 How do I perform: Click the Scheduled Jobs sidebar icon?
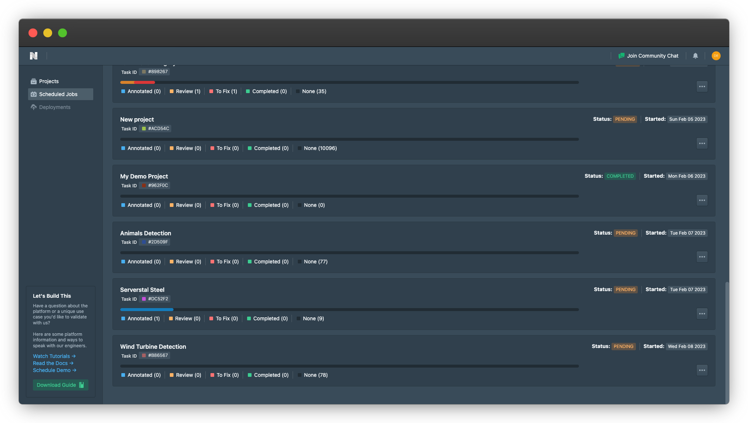click(34, 94)
